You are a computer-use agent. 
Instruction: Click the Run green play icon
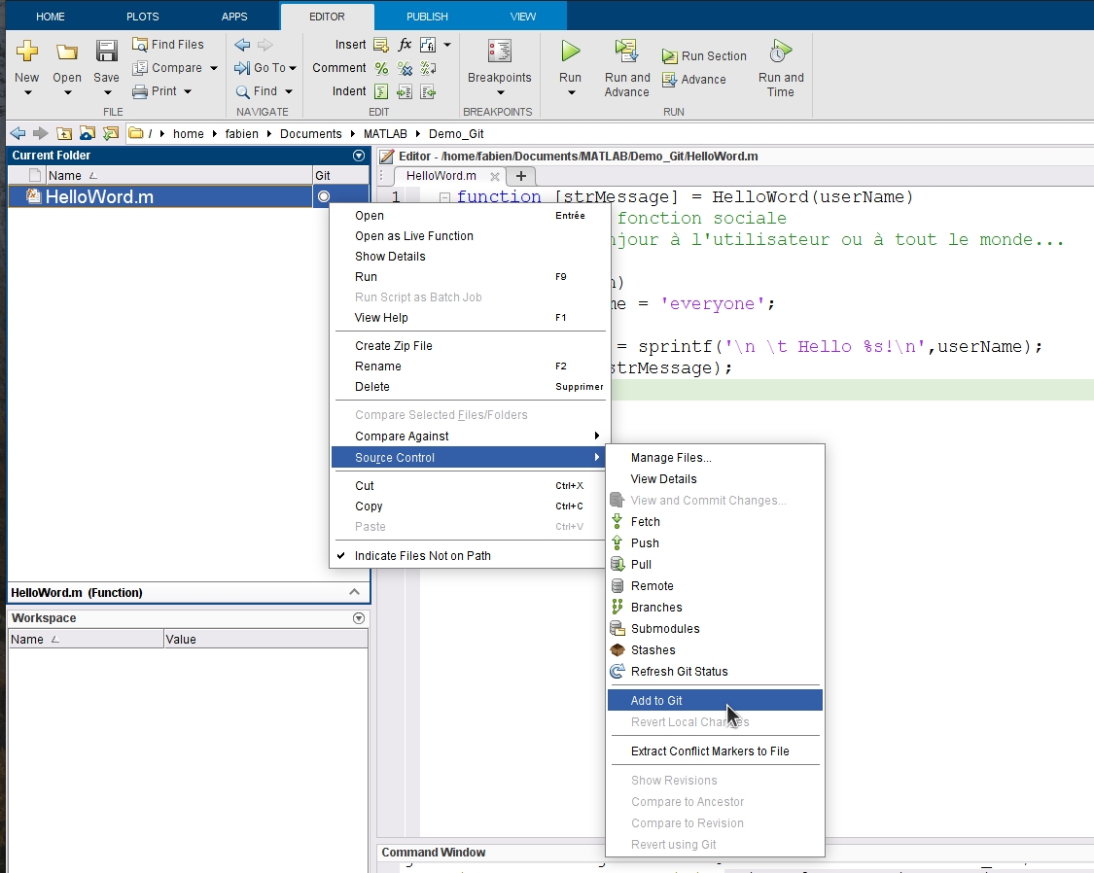coord(571,52)
